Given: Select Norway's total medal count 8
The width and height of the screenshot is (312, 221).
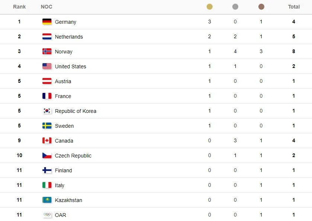Looking at the screenshot, I should [293, 51].
